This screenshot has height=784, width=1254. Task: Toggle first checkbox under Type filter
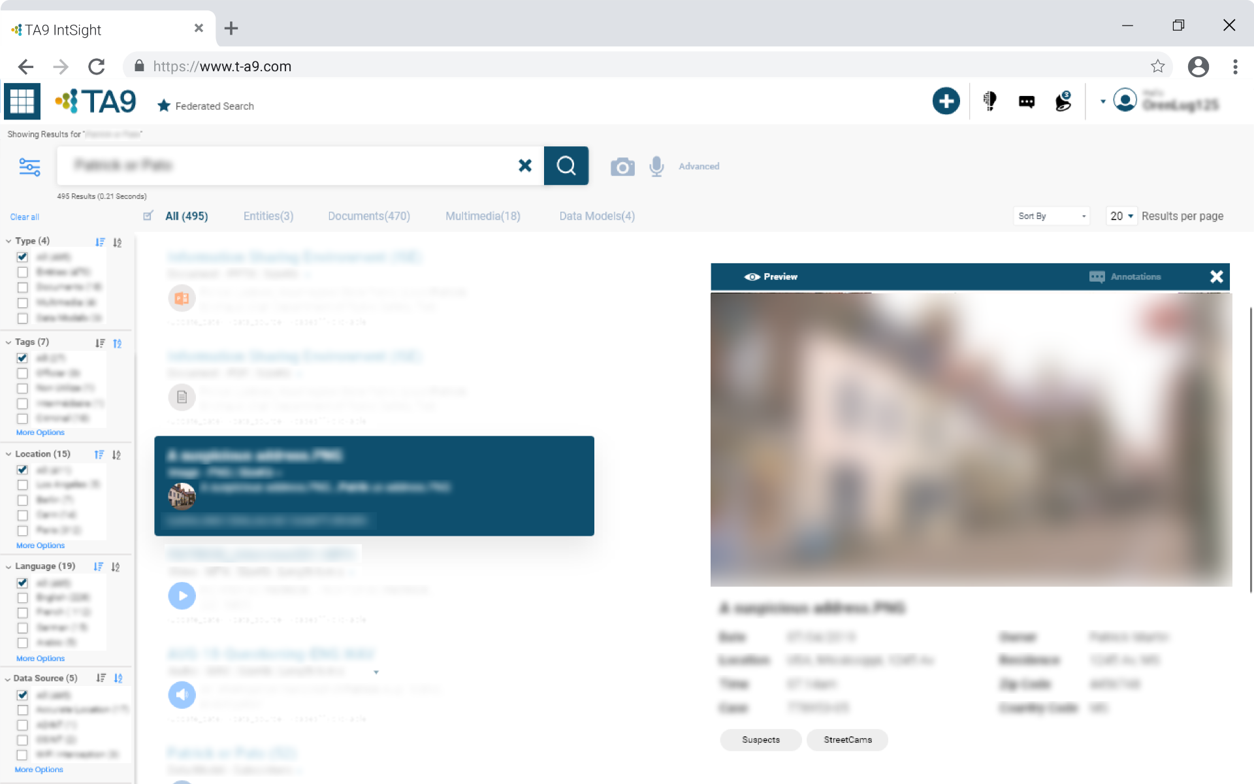pyautogui.click(x=22, y=257)
